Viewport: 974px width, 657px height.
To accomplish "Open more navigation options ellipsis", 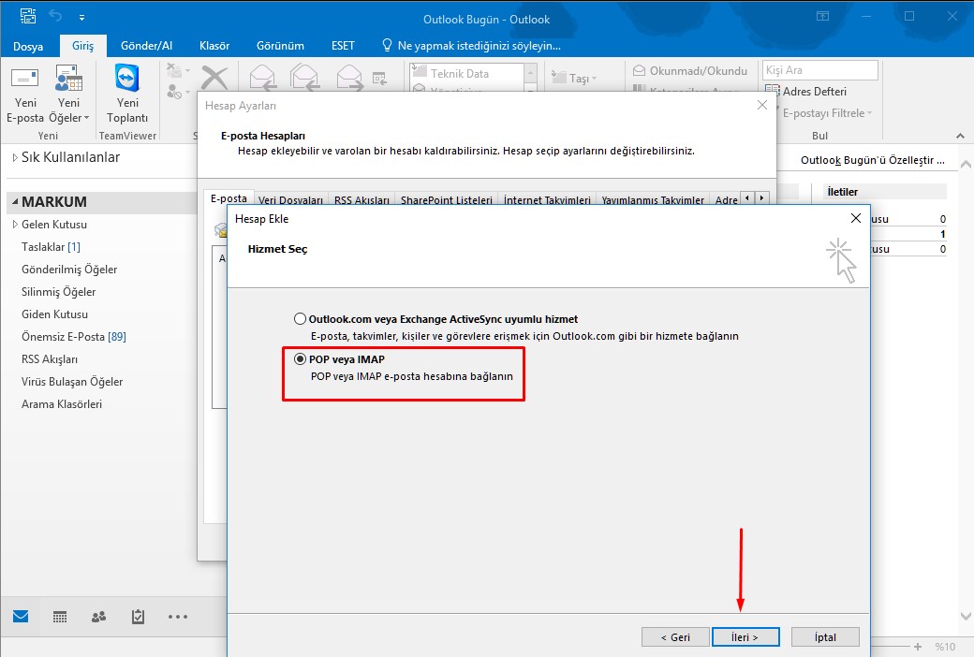I will click(x=178, y=617).
